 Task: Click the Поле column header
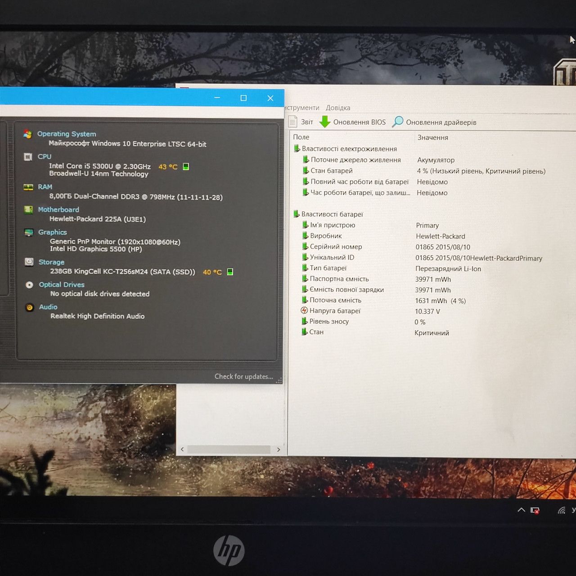(301, 137)
